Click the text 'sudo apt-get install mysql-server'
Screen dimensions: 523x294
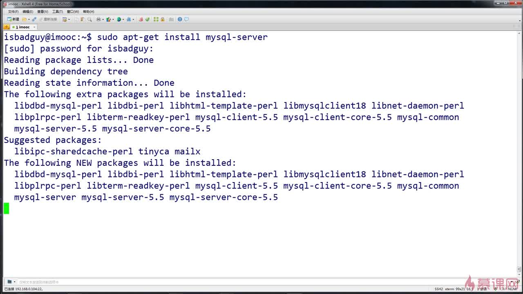click(182, 37)
